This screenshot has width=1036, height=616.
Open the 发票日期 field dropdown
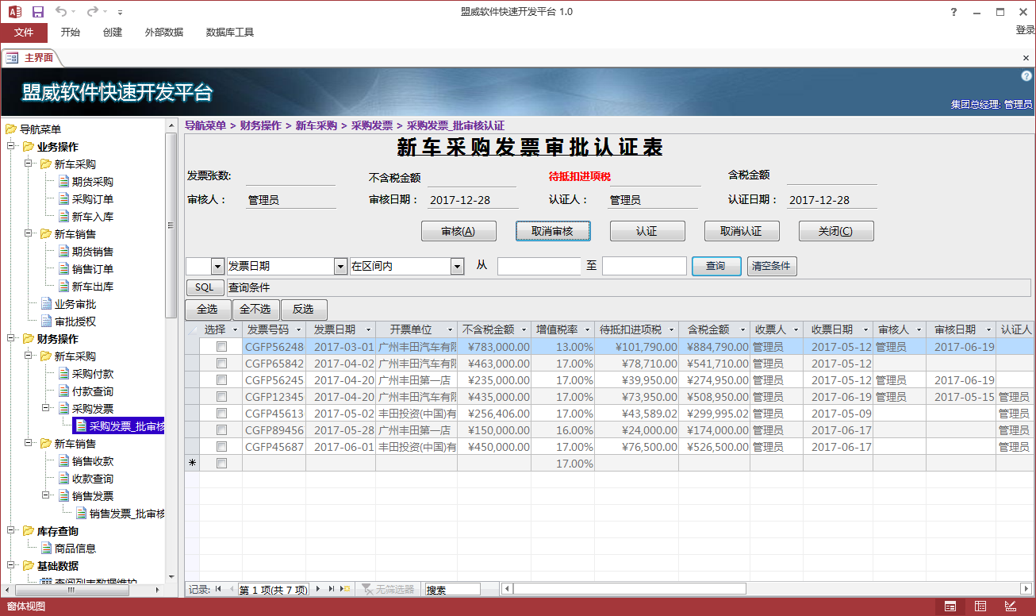341,266
